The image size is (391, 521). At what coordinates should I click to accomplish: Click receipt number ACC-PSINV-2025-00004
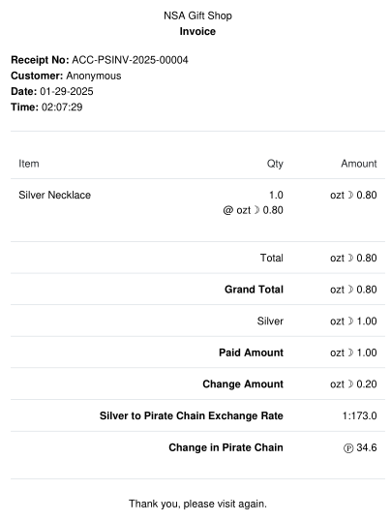130,60
